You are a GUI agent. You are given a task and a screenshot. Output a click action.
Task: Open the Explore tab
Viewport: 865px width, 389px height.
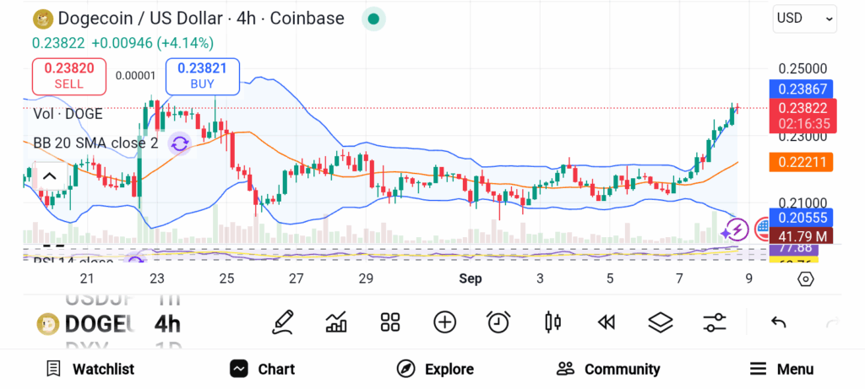coord(435,369)
